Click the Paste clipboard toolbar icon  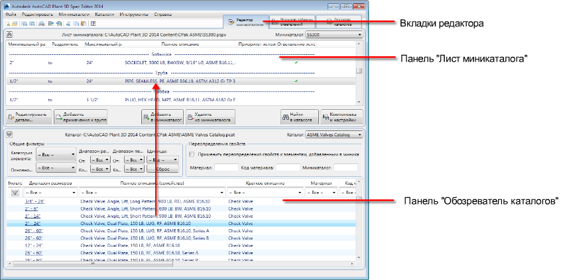coord(83,24)
